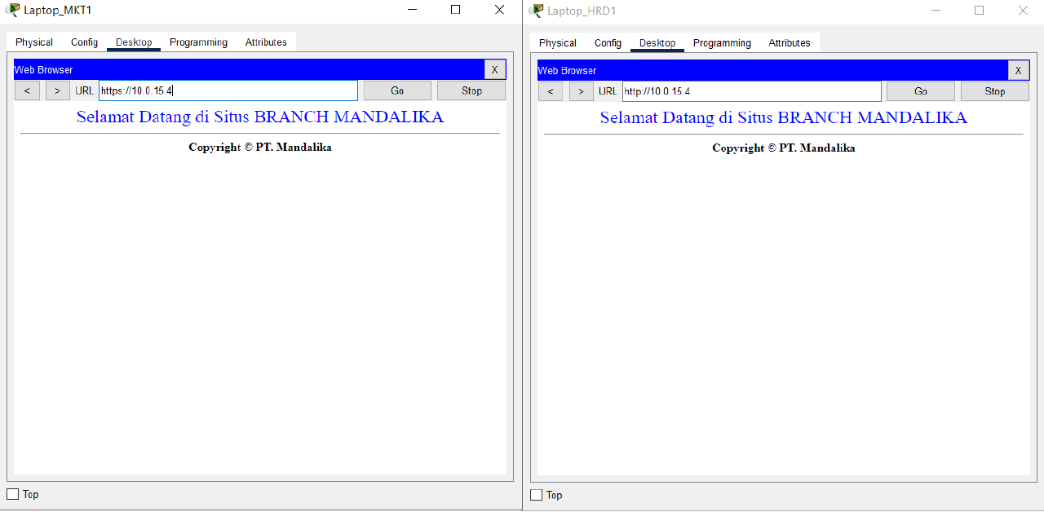
Task: Open the Attributes tab on Laptop_HRD1
Action: click(789, 42)
